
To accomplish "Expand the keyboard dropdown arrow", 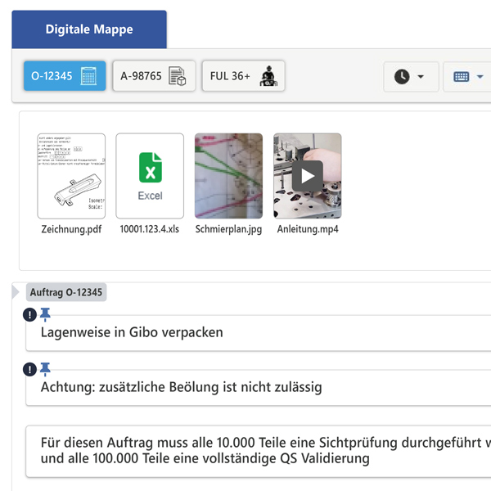I will click(480, 76).
